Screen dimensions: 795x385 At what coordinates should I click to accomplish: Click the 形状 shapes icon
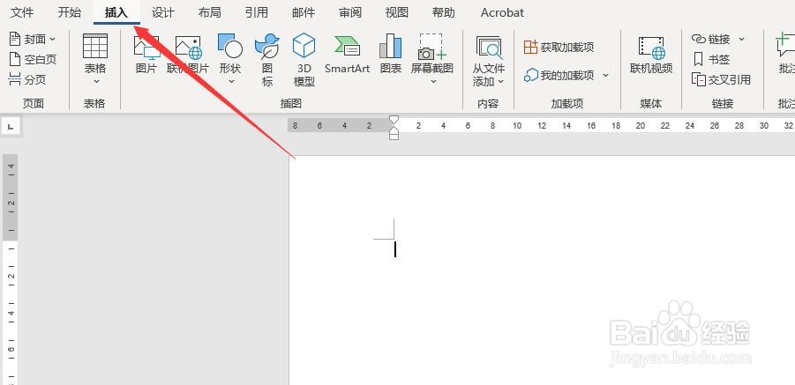pyautogui.click(x=230, y=46)
